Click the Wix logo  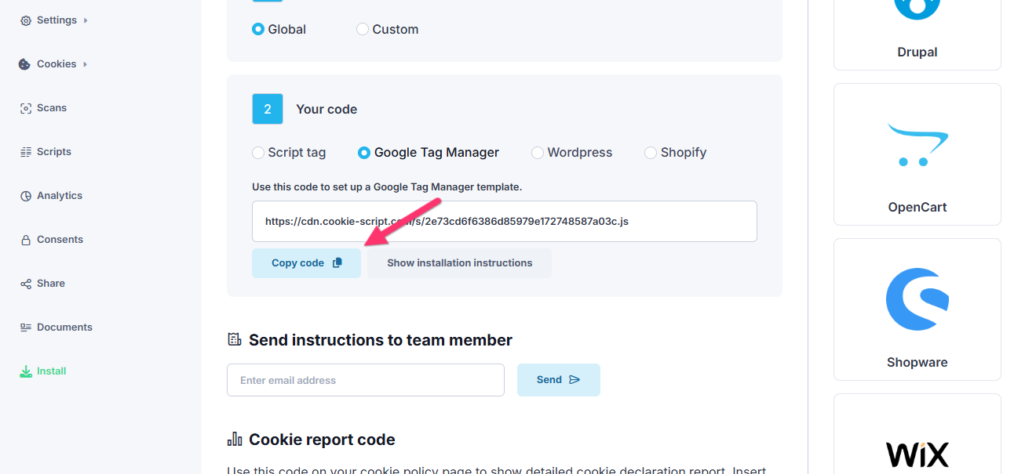(x=917, y=454)
